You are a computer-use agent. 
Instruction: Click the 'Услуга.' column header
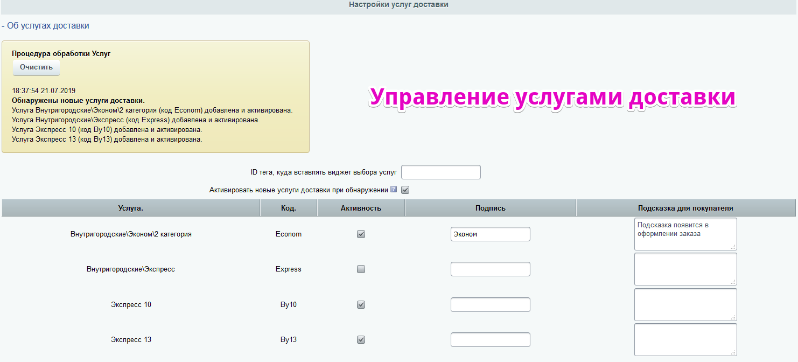point(131,208)
